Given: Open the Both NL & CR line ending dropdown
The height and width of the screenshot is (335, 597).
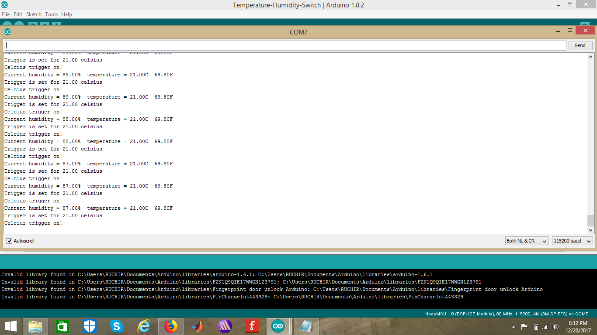Looking at the screenshot, I should pos(527,241).
